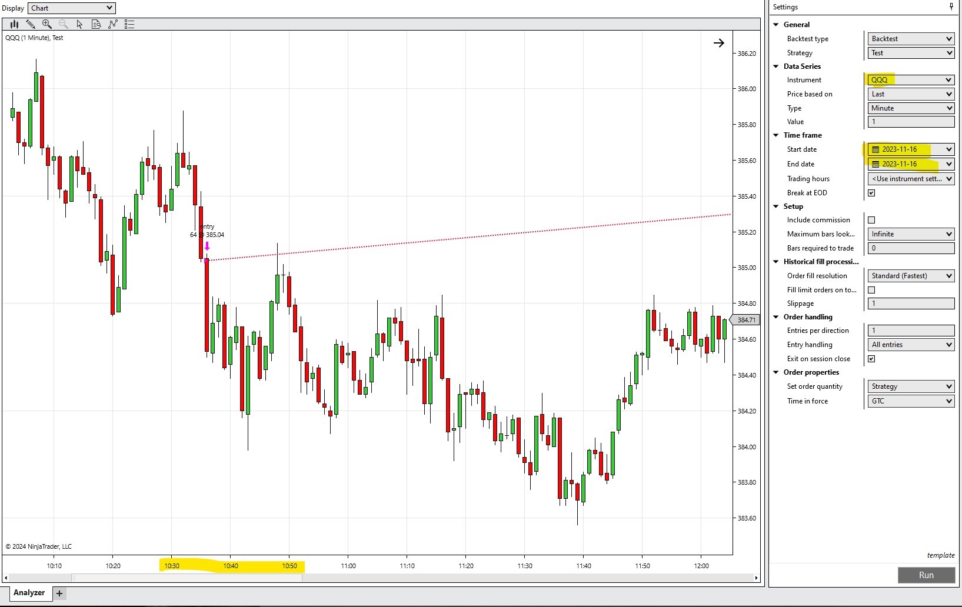Open the Start date dropdown arrow
962x607 pixels.
[x=948, y=149]
